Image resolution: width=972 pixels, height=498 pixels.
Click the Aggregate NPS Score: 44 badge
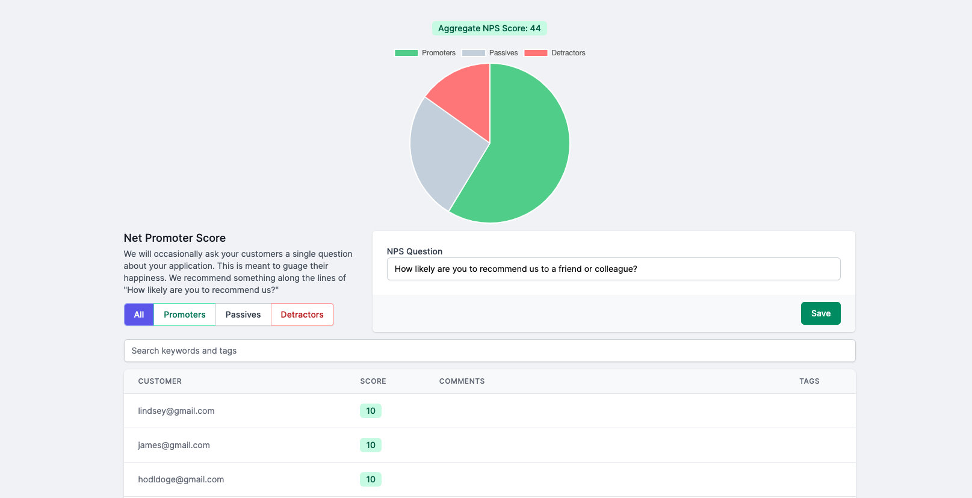(x=489, y=28)
